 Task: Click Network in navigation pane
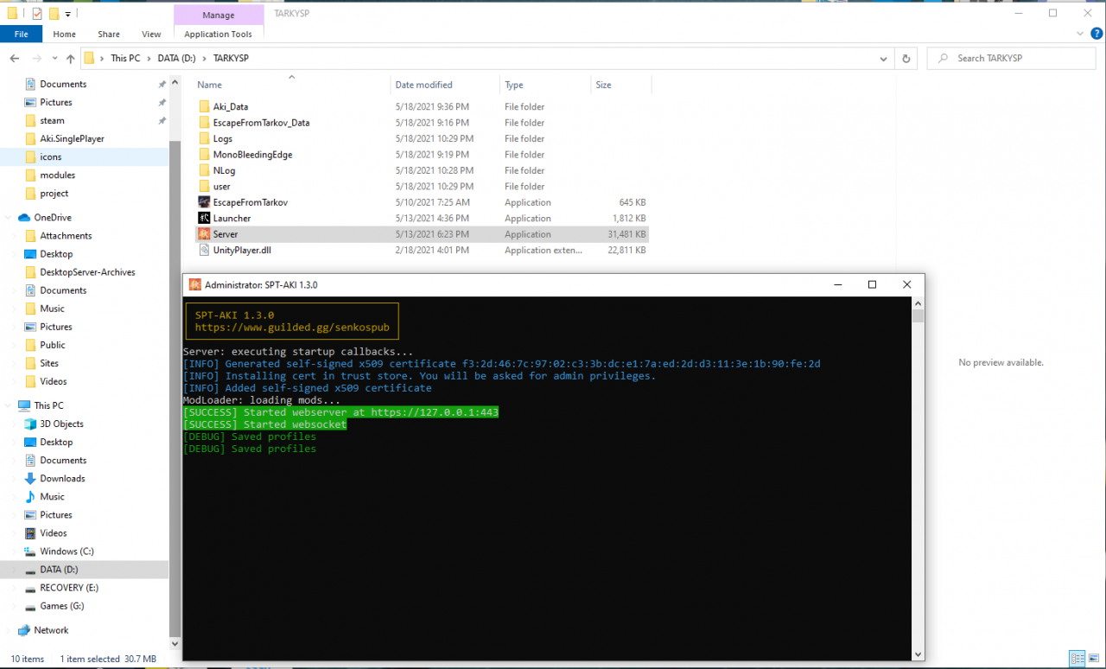tap(51, 630)
